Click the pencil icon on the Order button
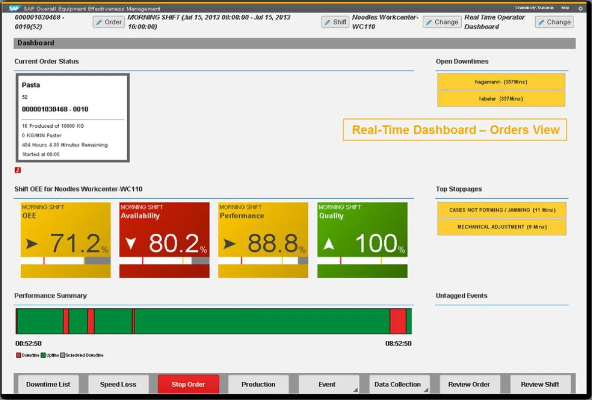This screenshot has height=400, width=592. point(99,22)
